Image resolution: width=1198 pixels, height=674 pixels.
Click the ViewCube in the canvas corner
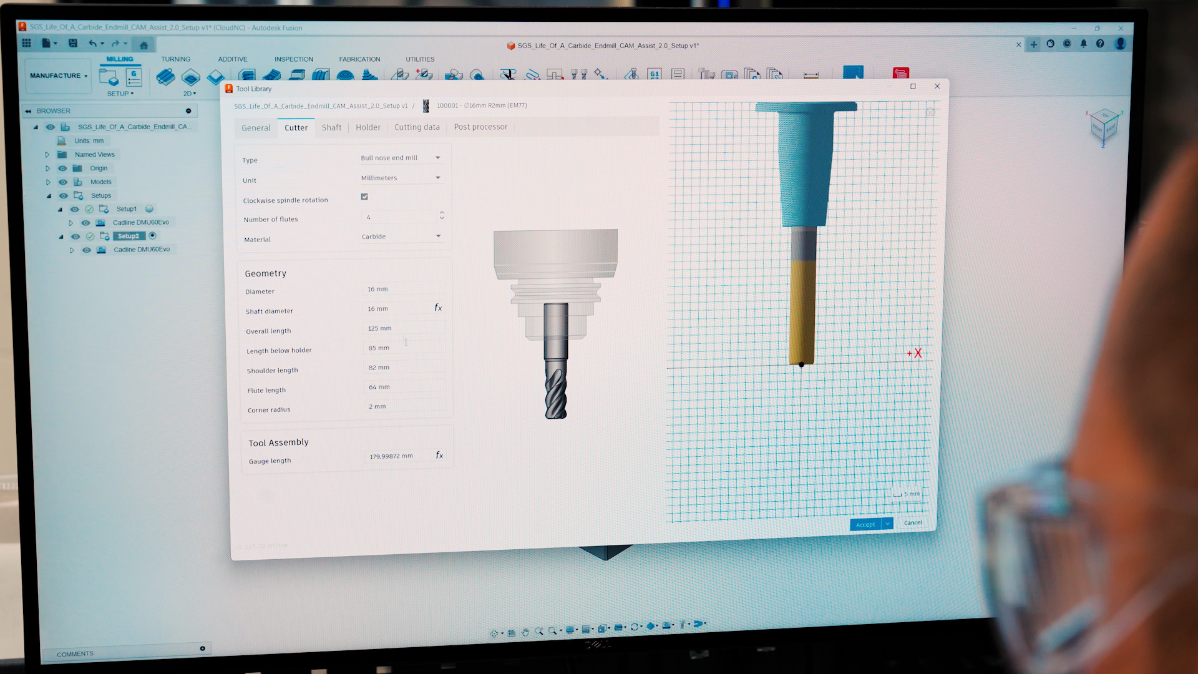point(1104,127)
